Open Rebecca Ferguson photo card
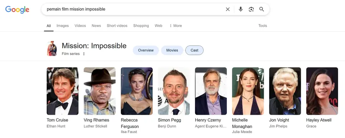This screenshot has width=345, height=138. (x=136, y=91)
